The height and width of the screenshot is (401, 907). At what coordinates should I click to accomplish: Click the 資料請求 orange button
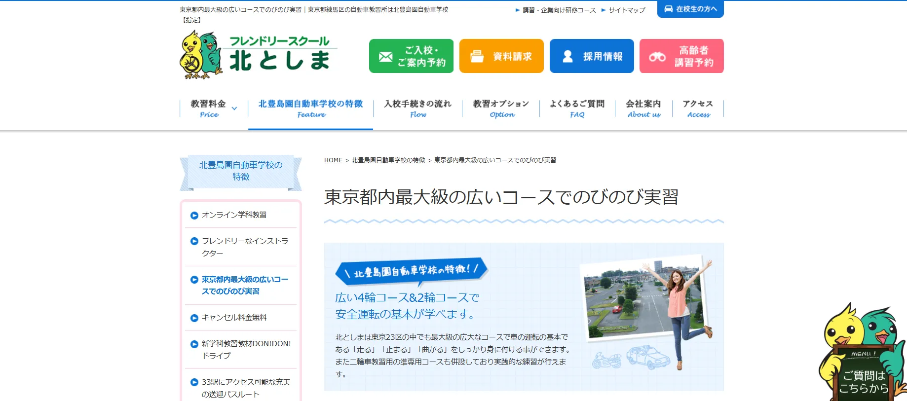[501, 56]
